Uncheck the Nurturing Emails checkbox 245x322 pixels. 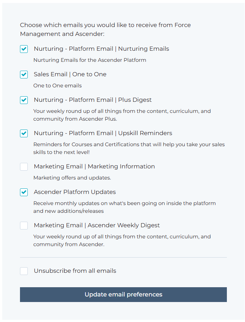[24, 49]
